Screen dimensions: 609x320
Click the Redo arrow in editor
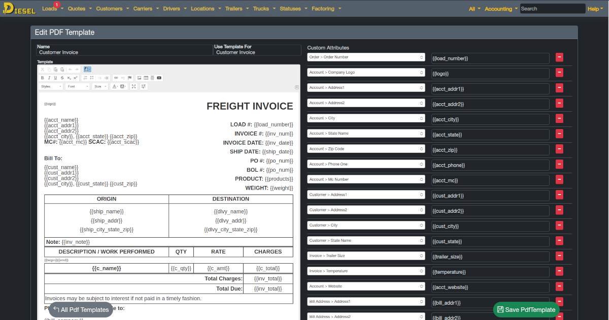point(77,69)
